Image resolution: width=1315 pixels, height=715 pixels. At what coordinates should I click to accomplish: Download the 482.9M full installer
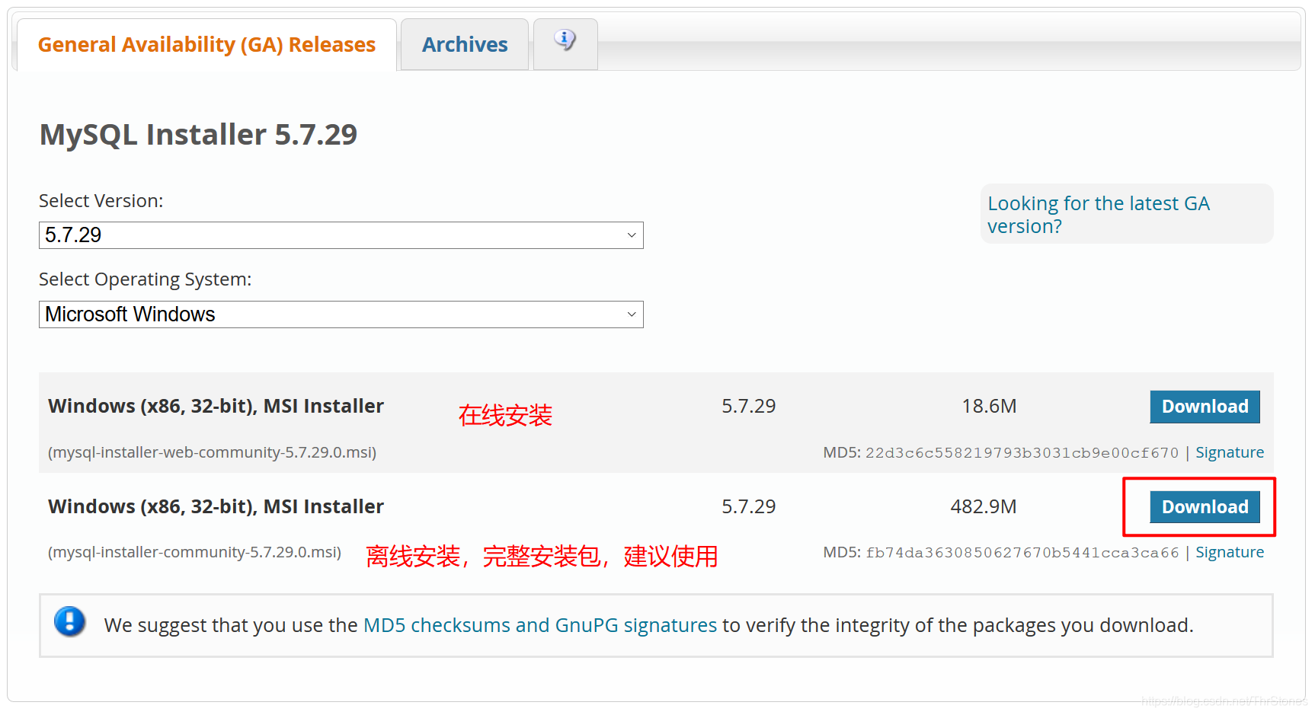tap(1205, 507)
